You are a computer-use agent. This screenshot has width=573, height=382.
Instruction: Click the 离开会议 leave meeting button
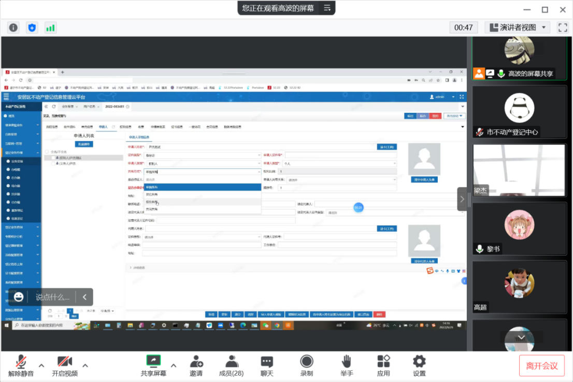[541, 366]
